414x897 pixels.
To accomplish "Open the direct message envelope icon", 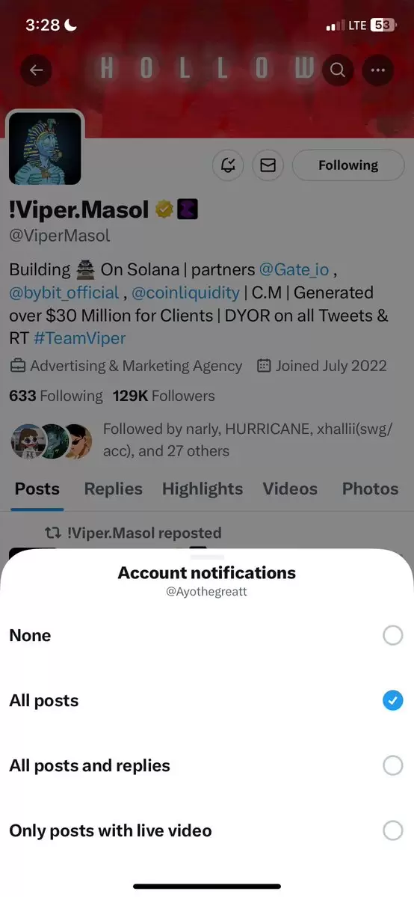I will 268,165.
